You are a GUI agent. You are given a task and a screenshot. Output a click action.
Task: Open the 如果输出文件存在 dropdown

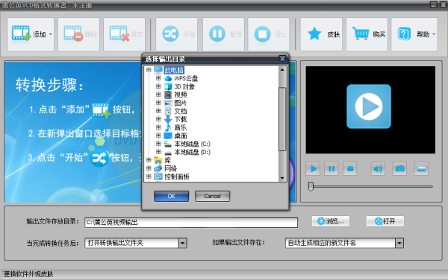point(399,244)
